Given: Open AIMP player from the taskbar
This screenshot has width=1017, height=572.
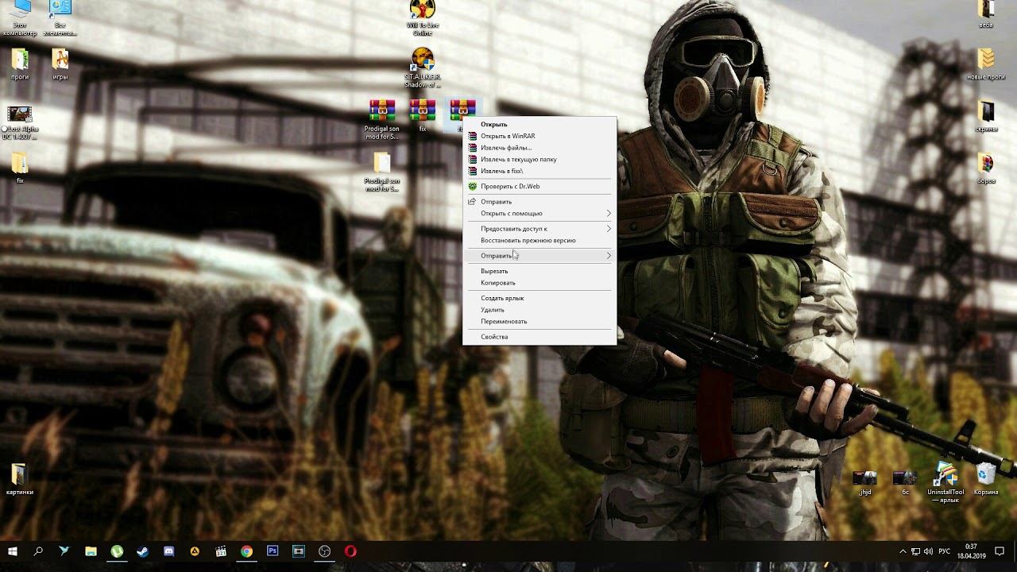Looking at the screenshot, I should point(195,551).
